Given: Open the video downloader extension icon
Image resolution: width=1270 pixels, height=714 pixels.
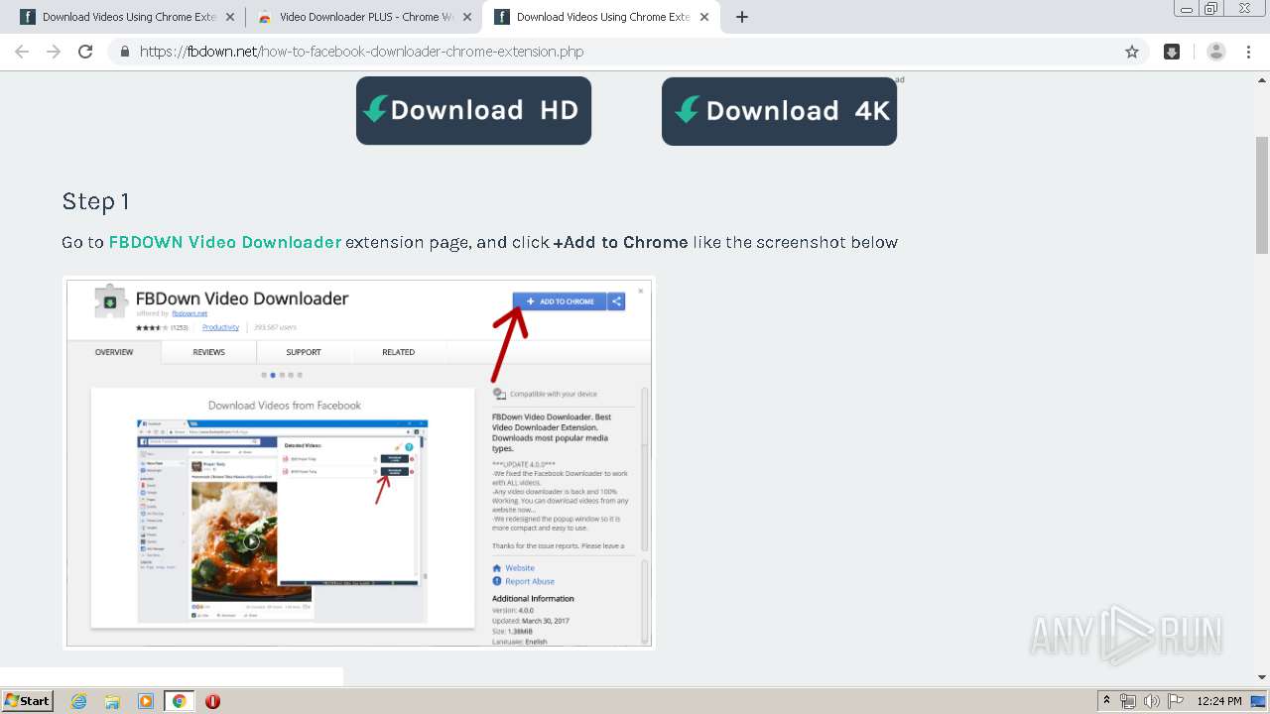Looking at the screenshot, I should 1172,52.
